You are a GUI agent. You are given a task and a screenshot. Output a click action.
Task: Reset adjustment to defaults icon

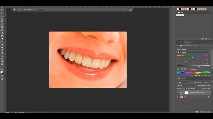[203, 76]
